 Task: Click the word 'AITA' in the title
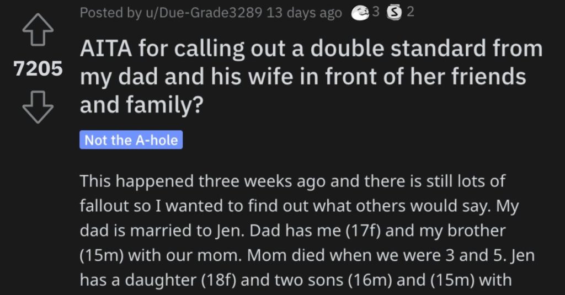(x=106, y=49)
